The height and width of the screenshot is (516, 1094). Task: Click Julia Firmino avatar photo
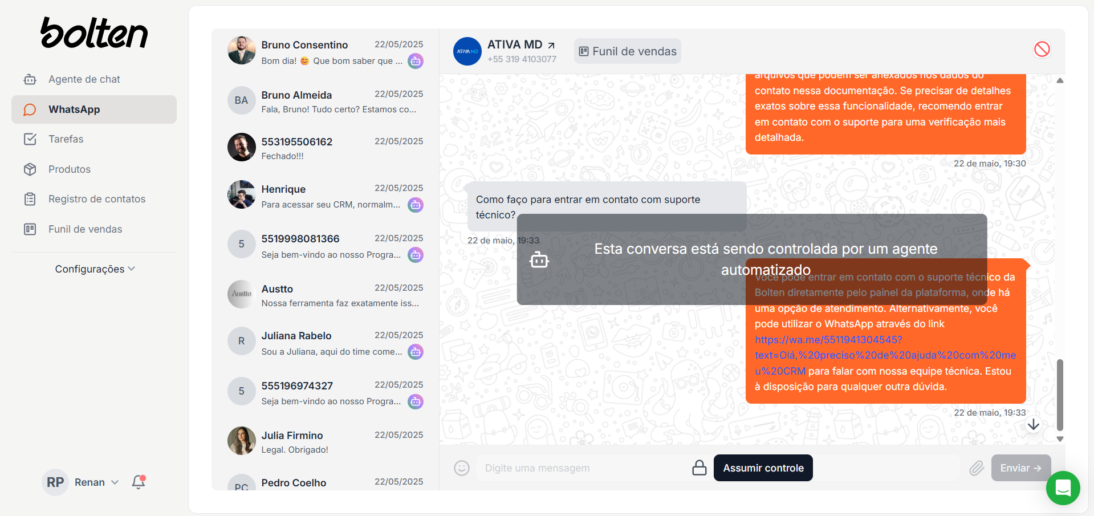[241, 441]
